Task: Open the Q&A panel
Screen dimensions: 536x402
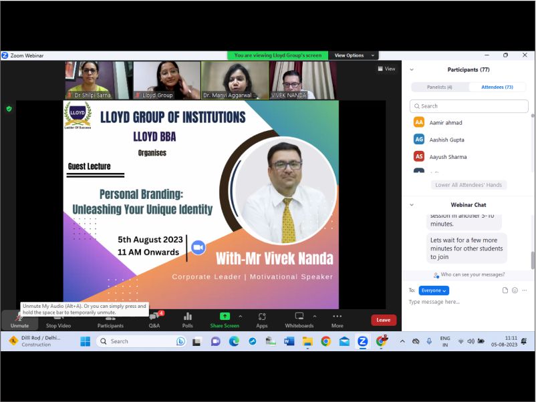Action: click(x=154, y=321)
